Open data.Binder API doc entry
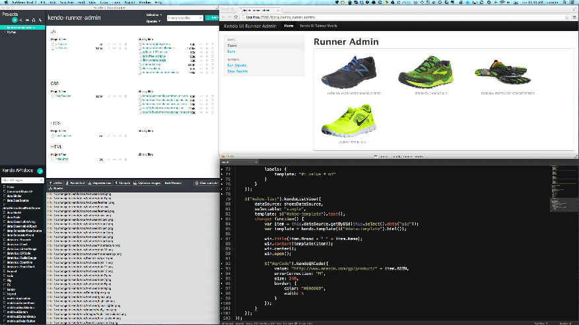The width and height of the screenshot is (579, 325). click(x=14, y=196)
